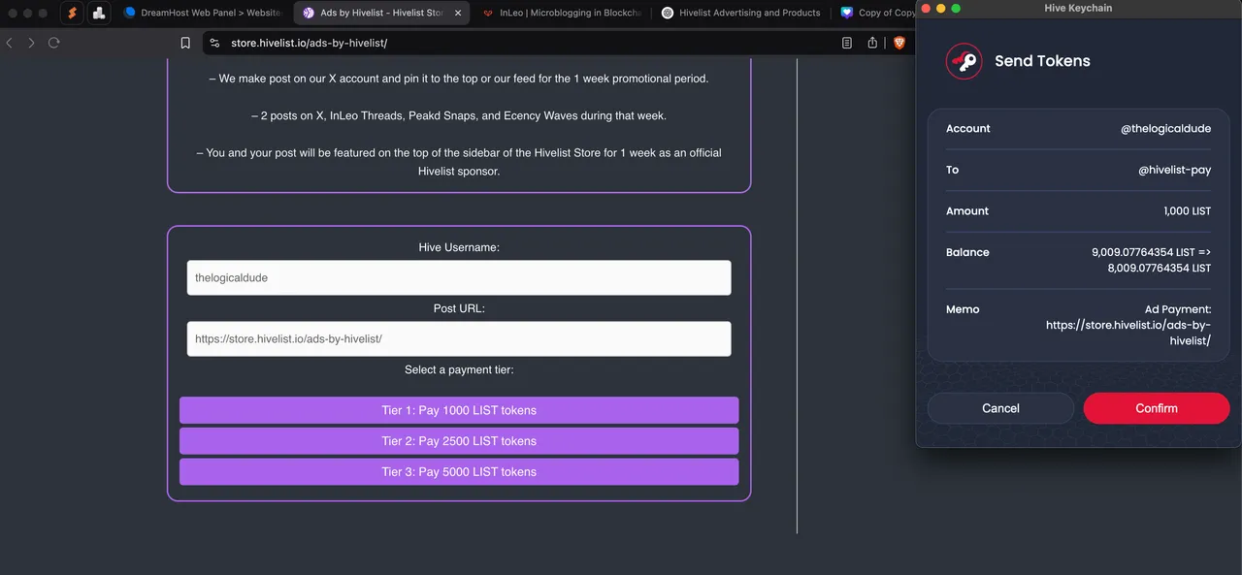The width and height of the screenshot is (1242, 575).
Task: Open site settings icon in address bar
Action: [215, 43]
